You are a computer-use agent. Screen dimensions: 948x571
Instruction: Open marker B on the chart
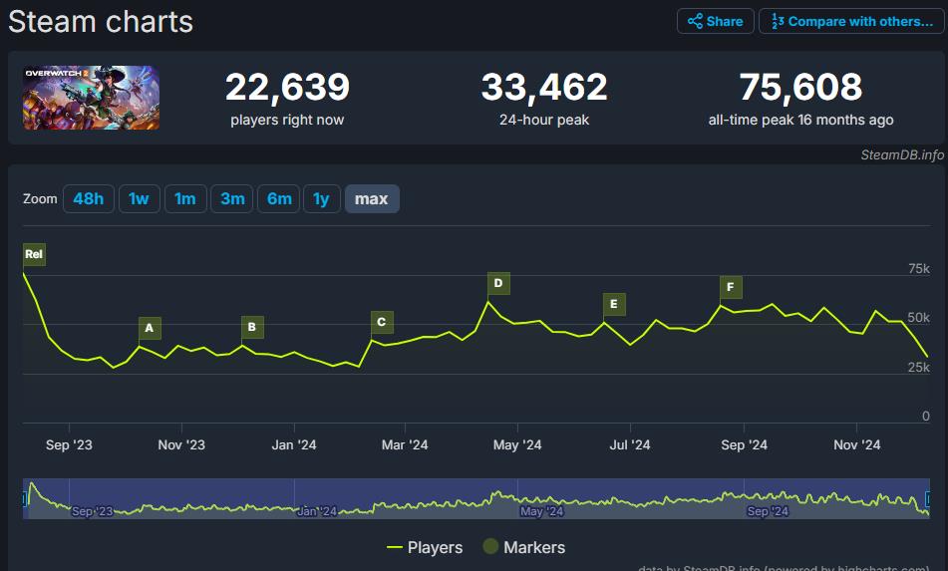(x=252, y=326)
